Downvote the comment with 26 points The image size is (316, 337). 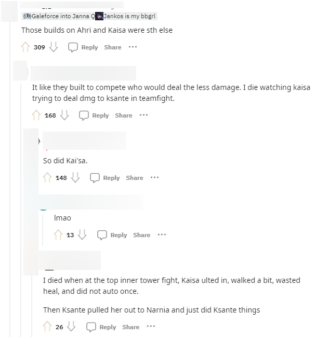tap(71, 327)
